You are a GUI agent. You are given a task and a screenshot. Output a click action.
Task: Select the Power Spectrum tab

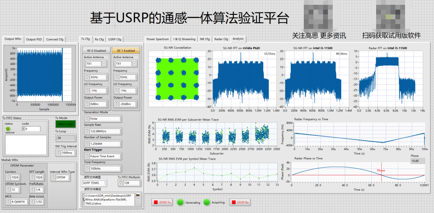[158, 39]
